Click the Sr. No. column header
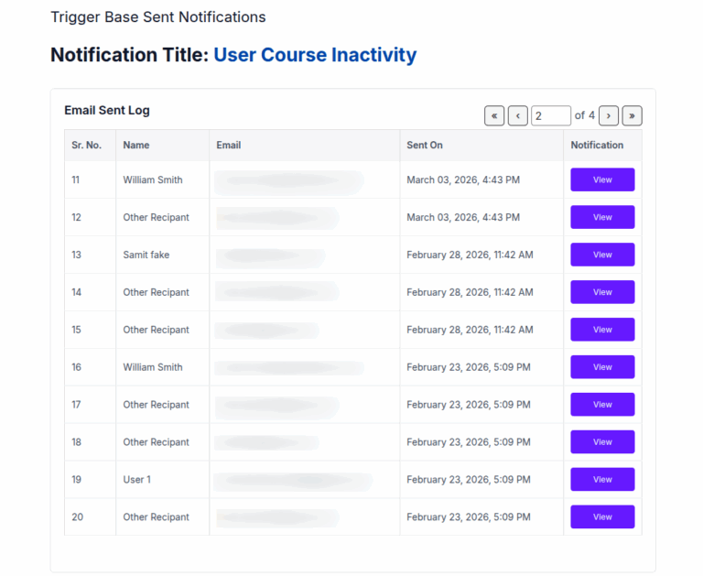The width and height of the screenshot is (703, 576). pyautogui.click(x=87, y=145)
